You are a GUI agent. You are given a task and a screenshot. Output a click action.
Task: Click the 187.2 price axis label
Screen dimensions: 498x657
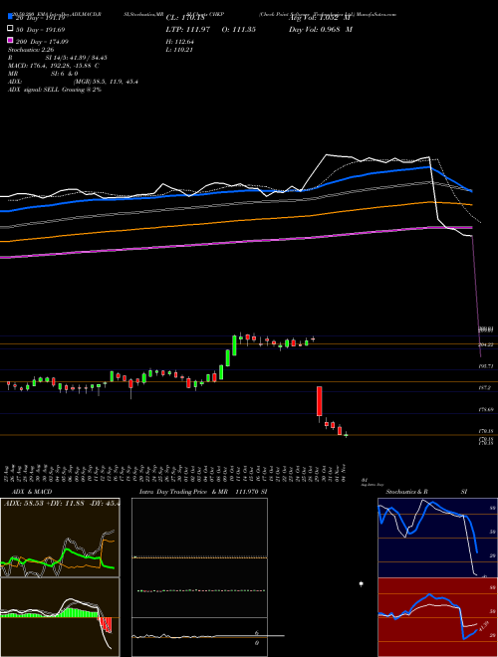(485, 388)
